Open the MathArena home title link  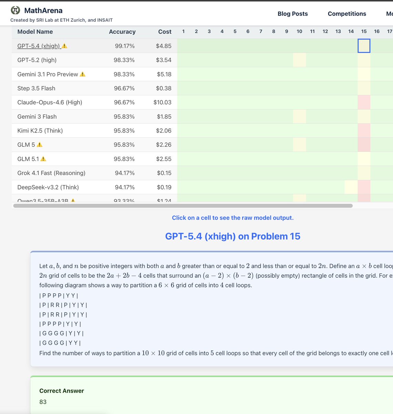pyautogui.click(x=43, y=11)
